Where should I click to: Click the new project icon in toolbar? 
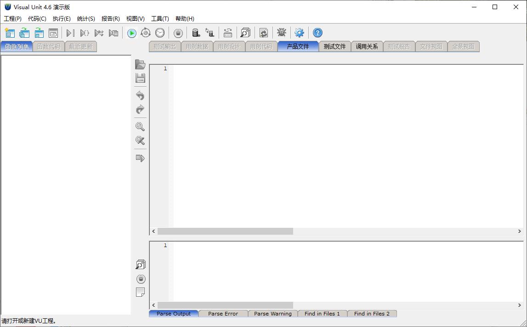[x=9, y=33]
